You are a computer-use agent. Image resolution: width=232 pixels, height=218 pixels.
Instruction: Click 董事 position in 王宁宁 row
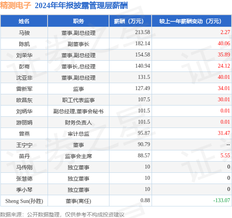(78, 145)
